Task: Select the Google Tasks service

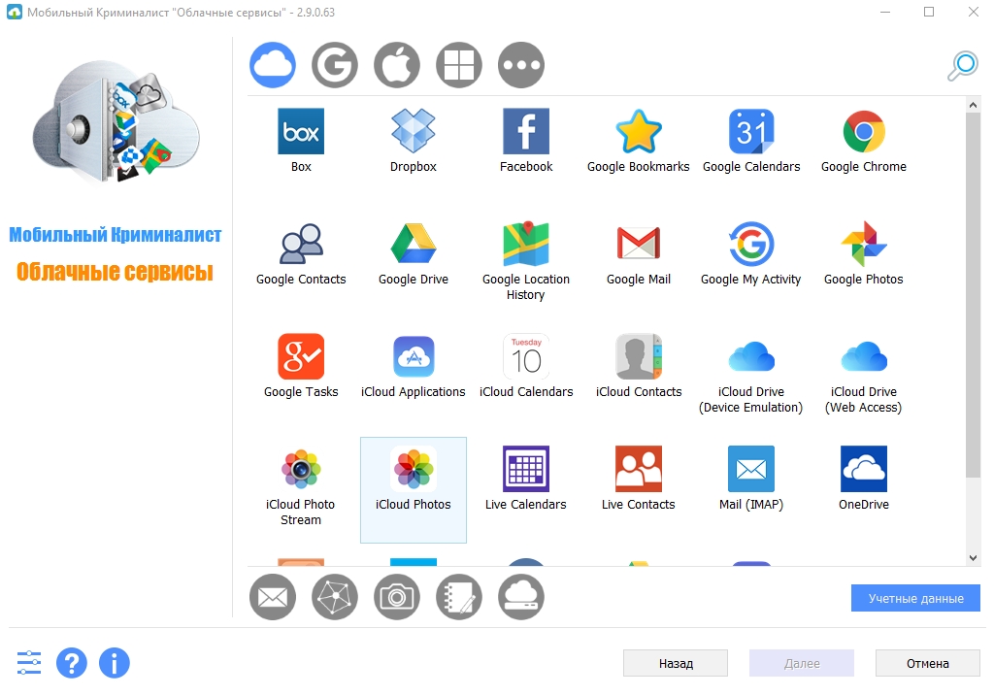Action: [x=301, y=356]
